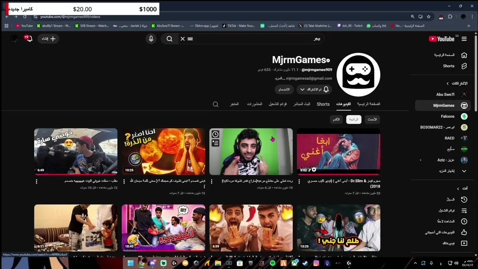This screenshot has width=478, height=269.
Task: Click the Create (إنشاء) plus button
Action: tap(49, 39)
